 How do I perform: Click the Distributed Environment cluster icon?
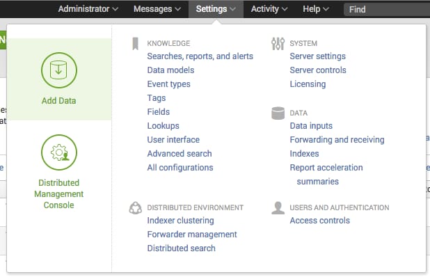click(135, 208)
